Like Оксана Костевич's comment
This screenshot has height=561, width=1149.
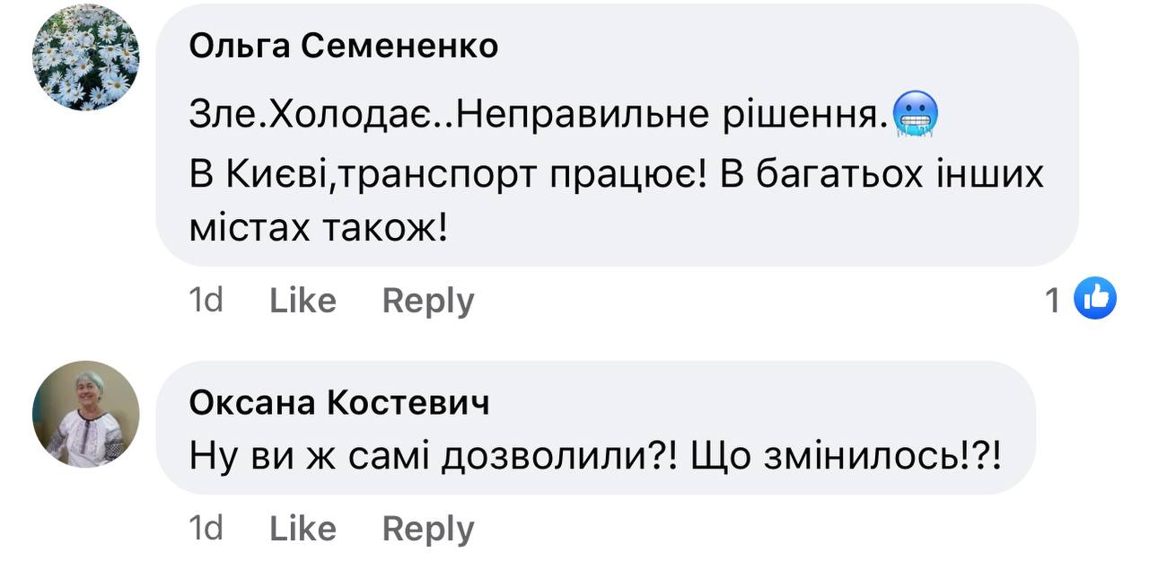303,528
